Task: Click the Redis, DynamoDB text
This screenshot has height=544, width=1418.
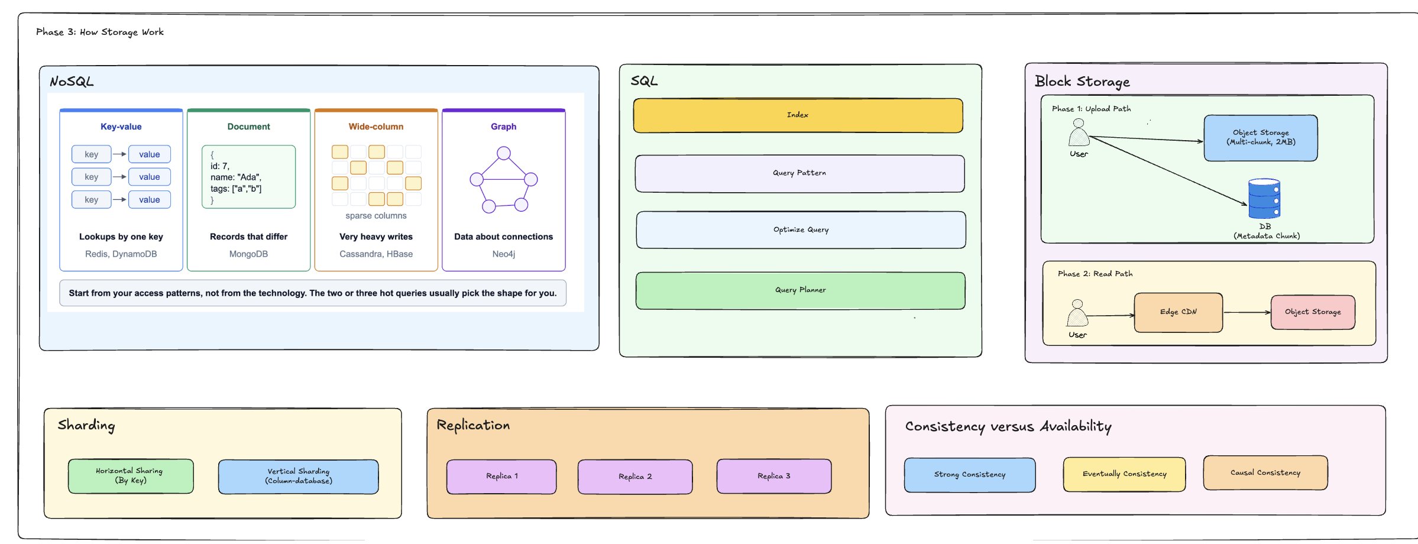Action: click(121, 254)
